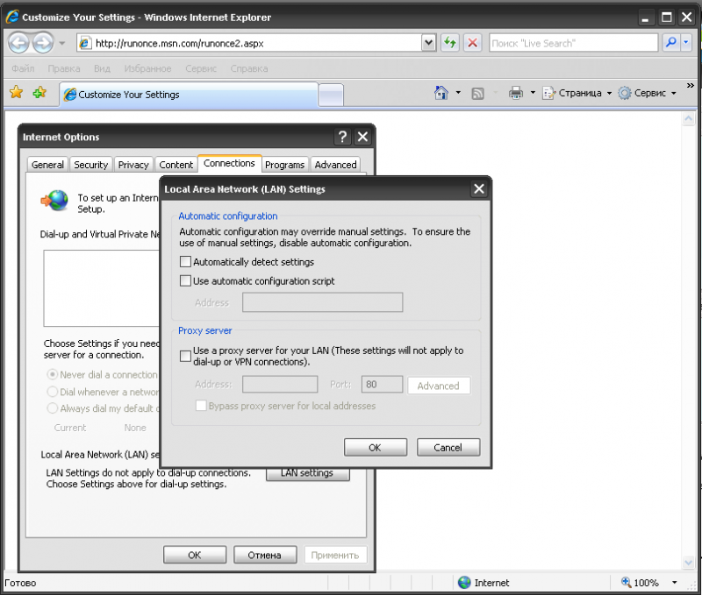This screenshot has height=595, width=702.
Task: Open the Файл menu
Action: pyautogui.click(x=23, y=69)
